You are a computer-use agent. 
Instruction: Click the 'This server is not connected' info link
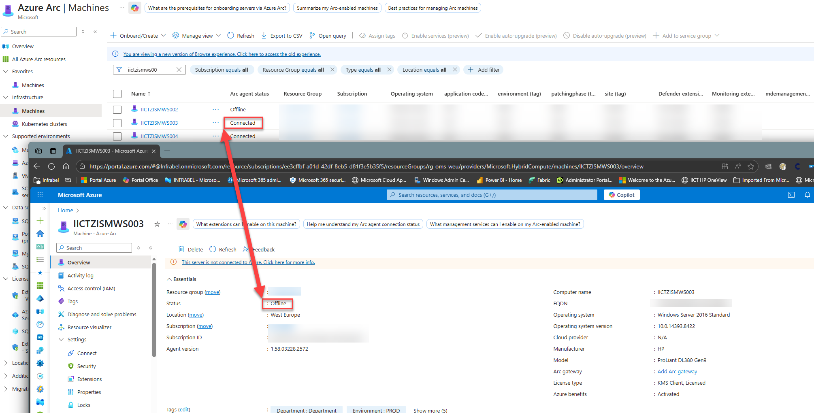point(248,262)
